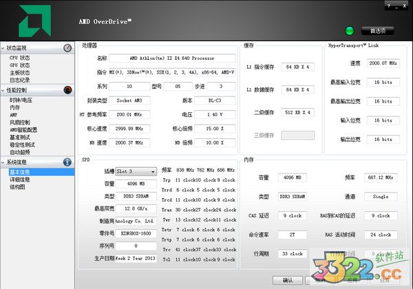Click the L1 数据缓存 64 KB X 4 field

click(x=298, y=89)
